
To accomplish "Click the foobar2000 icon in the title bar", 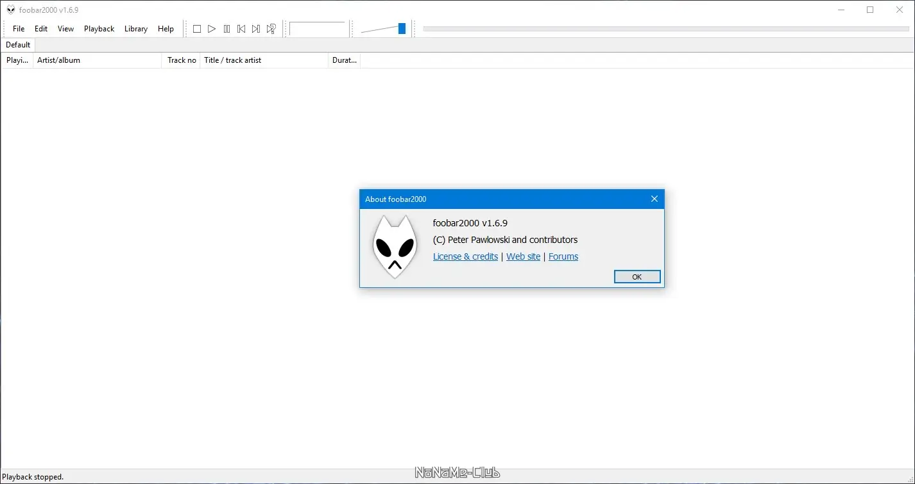I will tap(10, 10).
